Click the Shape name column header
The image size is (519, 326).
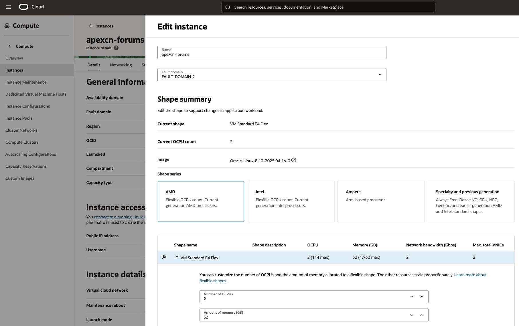click(x=186, y=245)
